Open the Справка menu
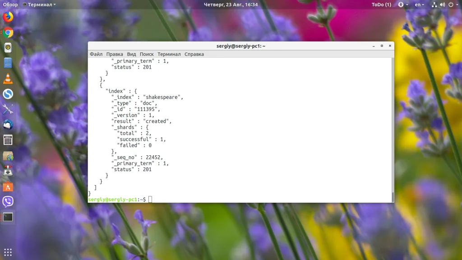The height and width of the screenshot is (260, 462). [x=194, y=54]
